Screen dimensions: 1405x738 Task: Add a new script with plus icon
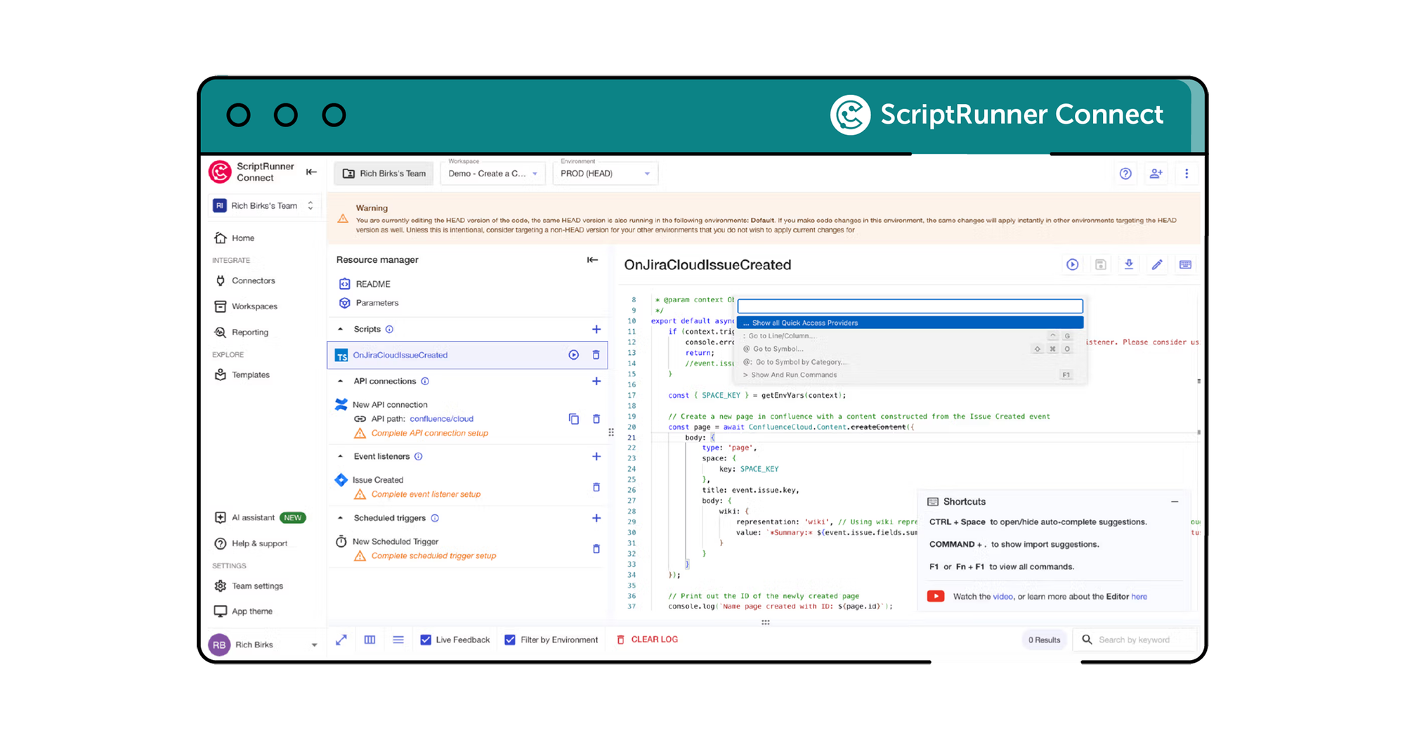(x=596, y=329)
